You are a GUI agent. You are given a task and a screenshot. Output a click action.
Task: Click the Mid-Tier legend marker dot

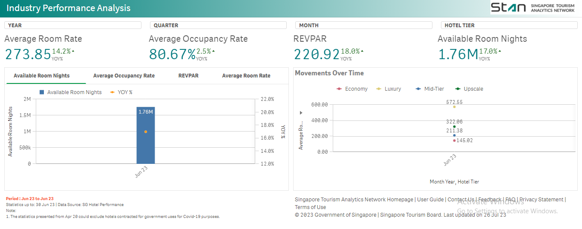[x=419, y=89]
